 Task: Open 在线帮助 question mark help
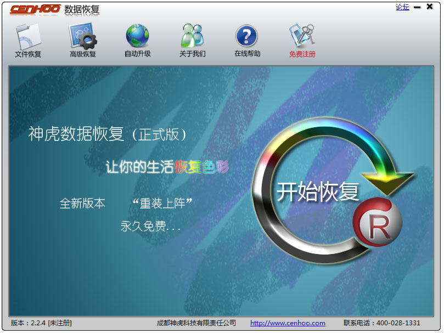247,41
